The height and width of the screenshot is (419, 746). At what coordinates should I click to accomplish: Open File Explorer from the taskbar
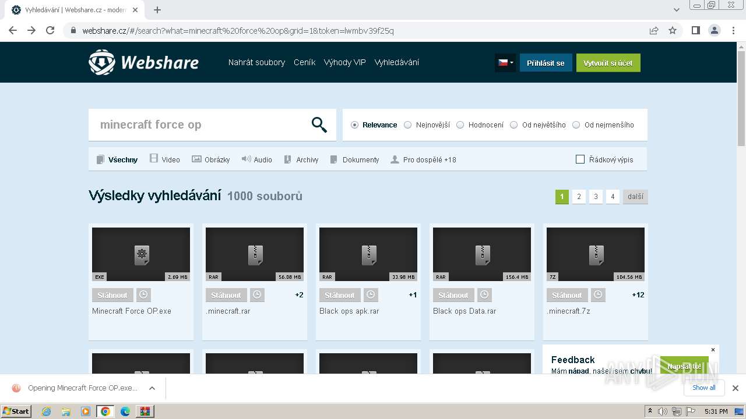66,411
